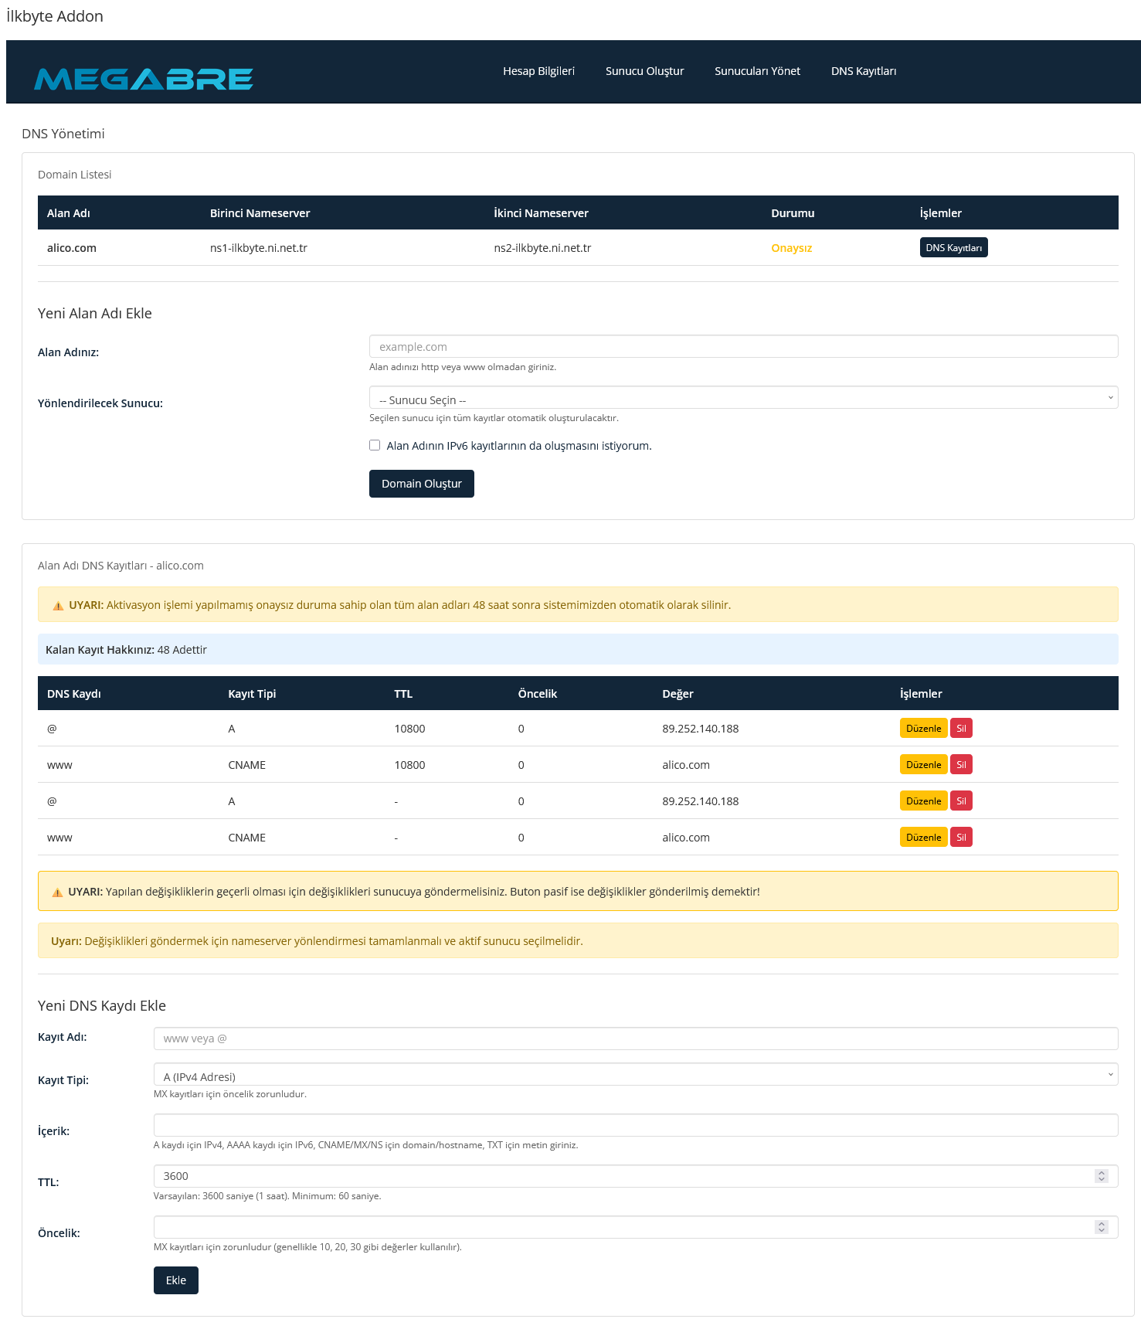Viewport: 1141px width, 1336px height.
Task: Click the İçerik content input field
Action: click(x=635, y=1125)
